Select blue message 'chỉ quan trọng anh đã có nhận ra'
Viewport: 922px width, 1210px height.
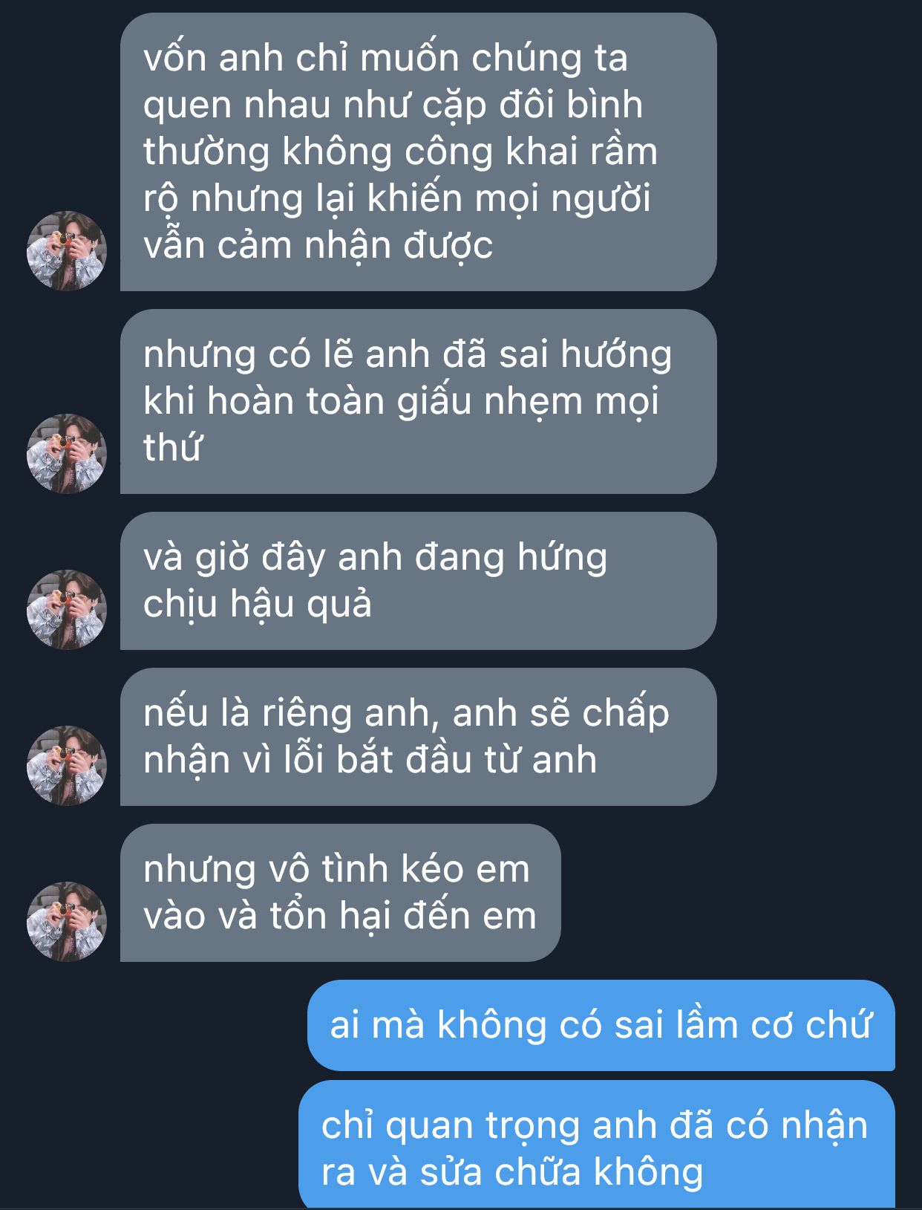click(596, 1145)
